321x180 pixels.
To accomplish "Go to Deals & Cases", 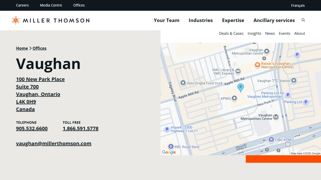I will click(x=231, y=33).
